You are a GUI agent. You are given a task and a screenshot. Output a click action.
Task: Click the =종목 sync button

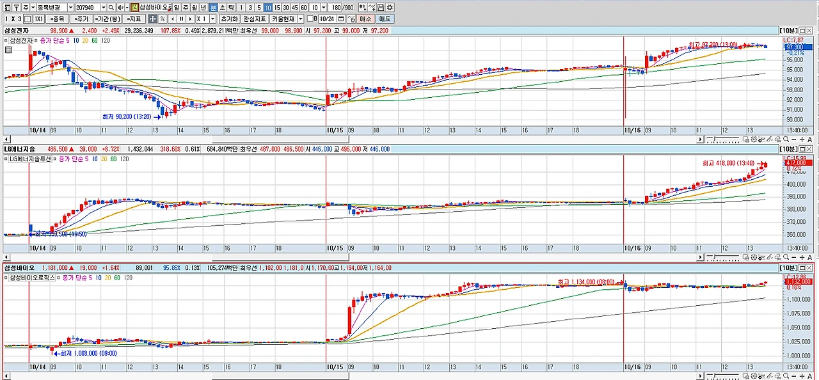[58, 19]
